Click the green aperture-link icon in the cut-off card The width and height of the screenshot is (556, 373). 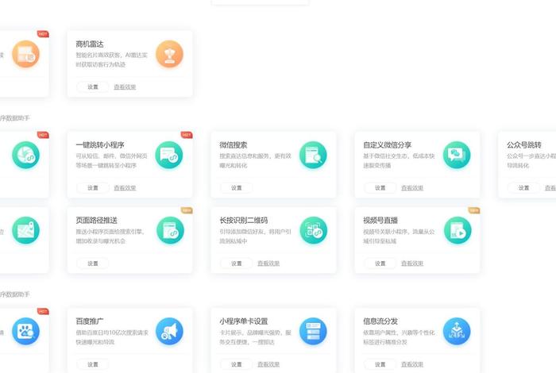click(x=25, y=155)
